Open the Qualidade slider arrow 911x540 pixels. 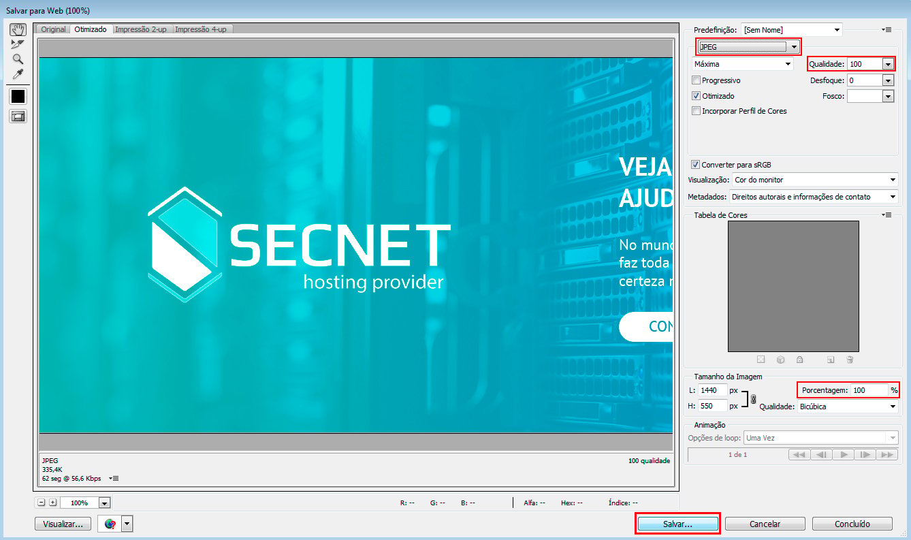pyautogui.click(x=887, y=64)
